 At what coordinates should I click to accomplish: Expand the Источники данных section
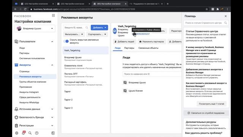click(52, 109)
